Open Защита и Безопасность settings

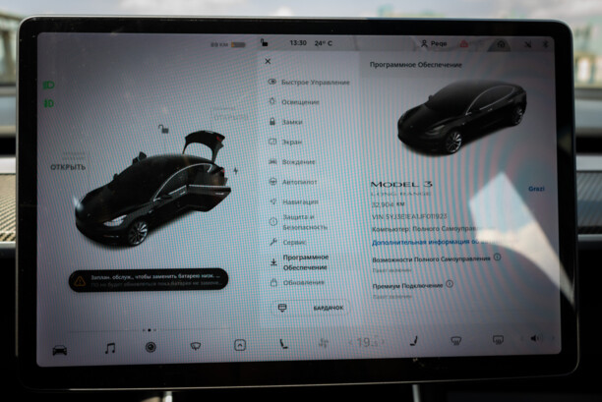point(299,222)
